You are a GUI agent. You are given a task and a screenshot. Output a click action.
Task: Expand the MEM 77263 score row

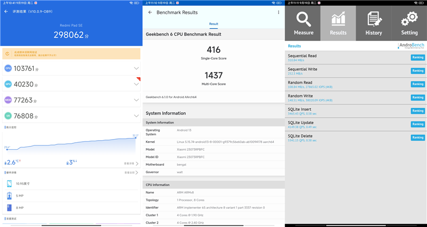[x=136, y=100]
